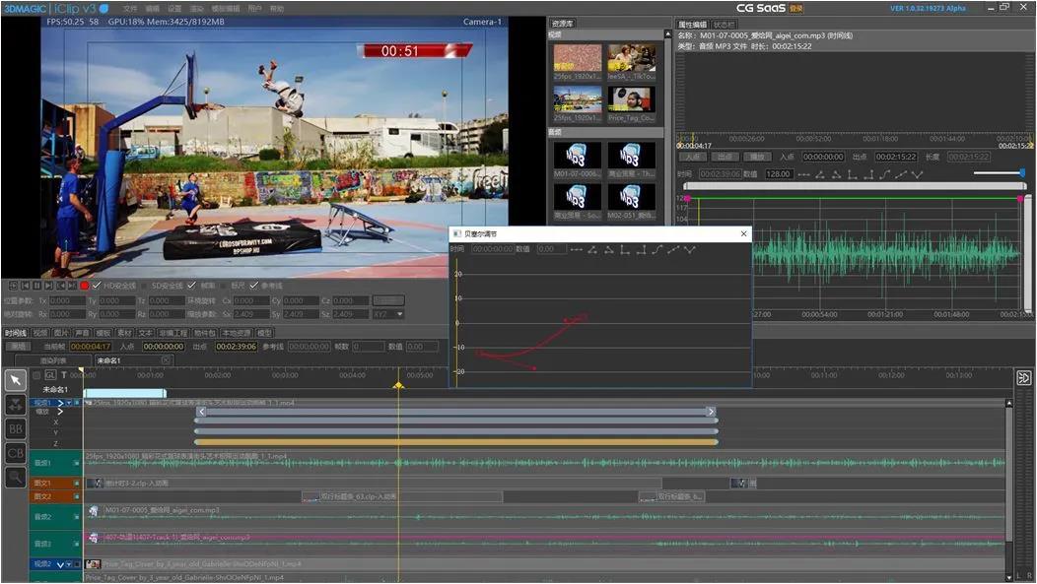1037x584 pixels.
Task: Select the magnifier zoom tool
Action: [16, 477]
